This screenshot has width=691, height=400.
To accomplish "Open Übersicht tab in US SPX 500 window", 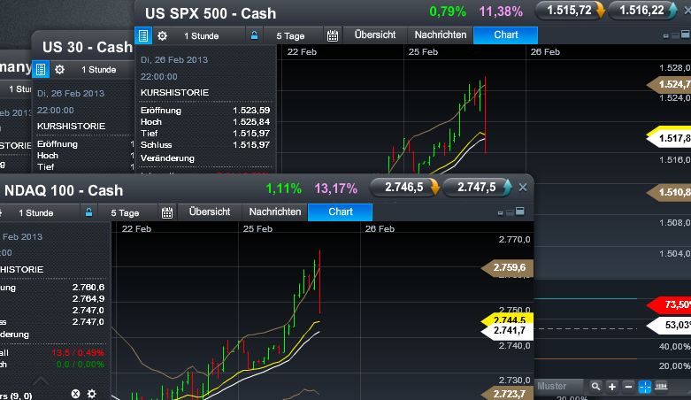I will (375, 35).
